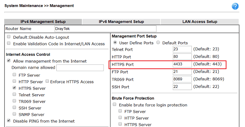245x127 pixels.
Task: Switch to IPv6 Management Setup tab
Action: click(x=121, y=22)
